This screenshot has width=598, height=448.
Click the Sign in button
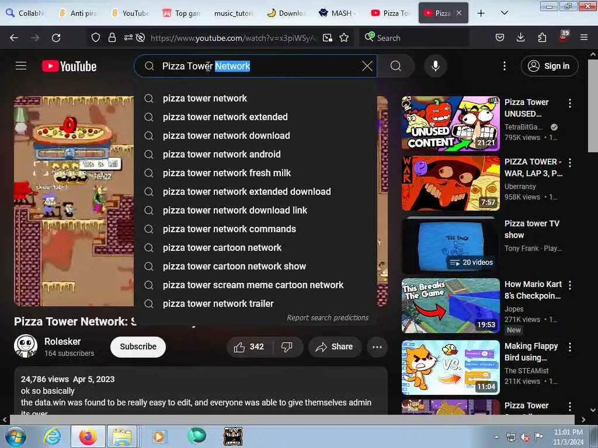click(549, 66)
